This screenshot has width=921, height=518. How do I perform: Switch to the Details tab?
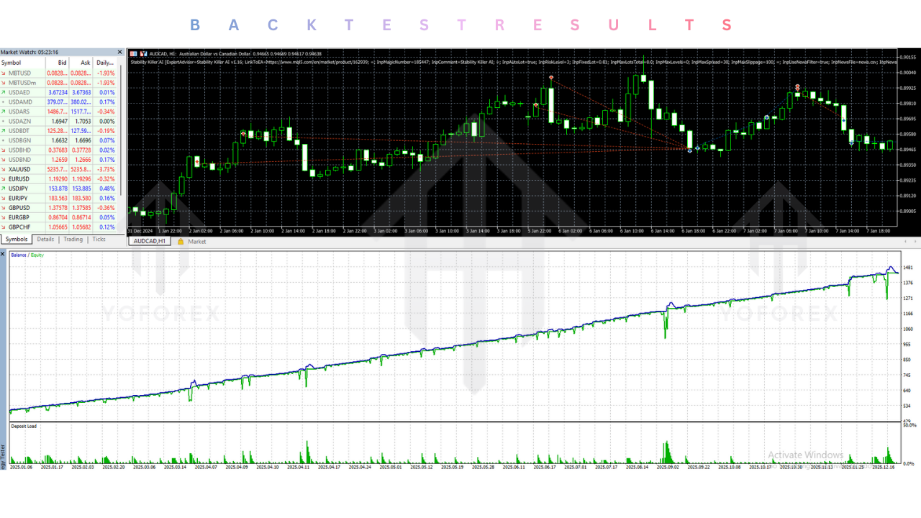45,239
